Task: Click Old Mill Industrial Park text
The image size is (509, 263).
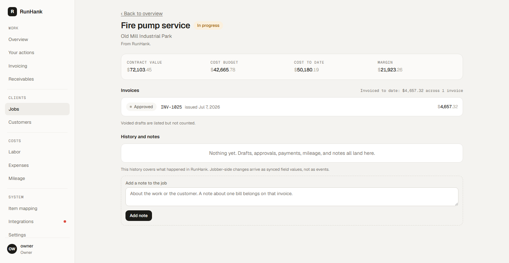Action: tap(146, 36)
